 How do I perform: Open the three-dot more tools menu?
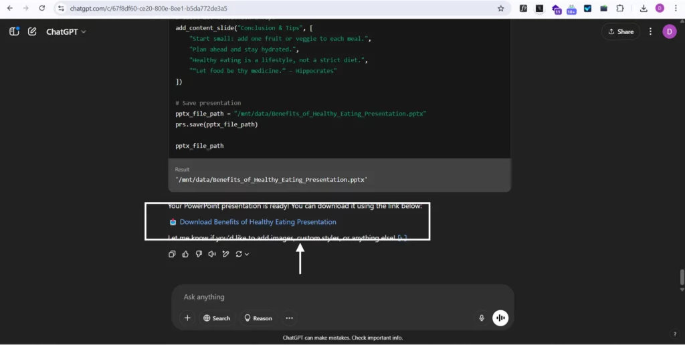[x=289, y=318]
